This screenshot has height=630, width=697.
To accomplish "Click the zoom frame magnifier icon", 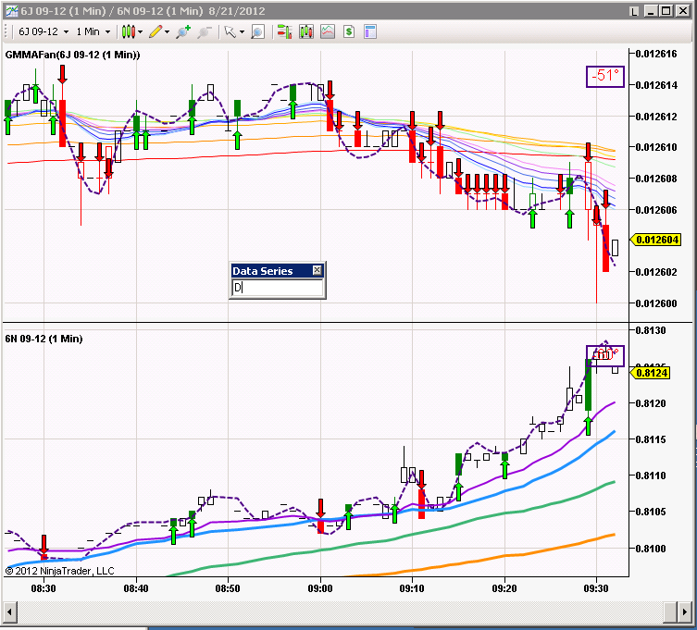I will coord(258,31).
